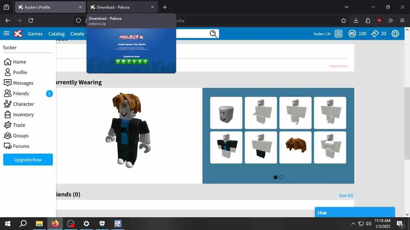Click the Firefox back arrow
Viewport: 410px width, 230px height.
pos(8,20)
